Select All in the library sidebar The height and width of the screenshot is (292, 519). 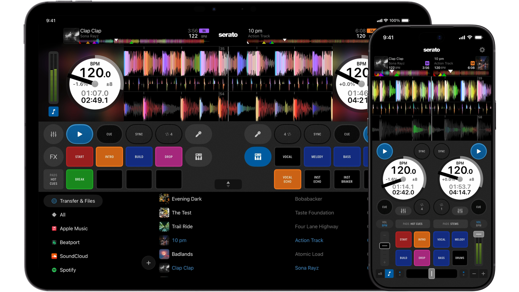58,215
